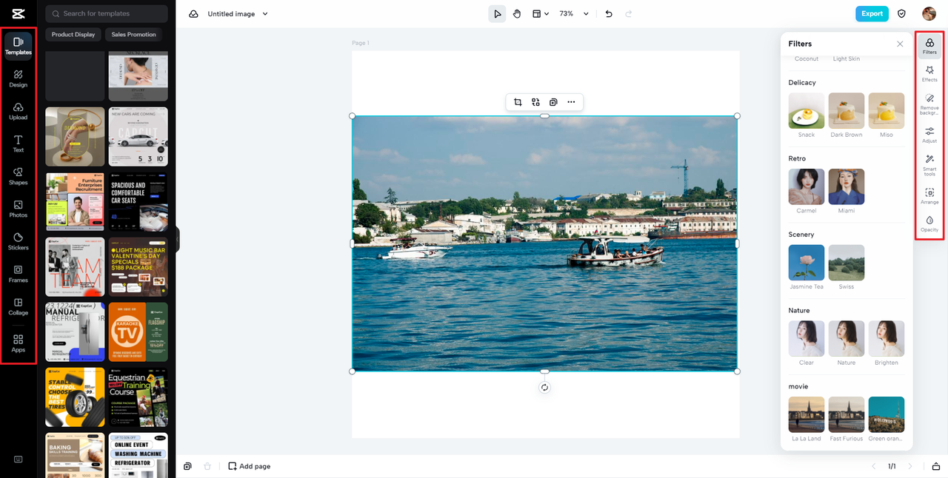The height and width of the screenshot is (478, 948).
Task: Click the Export button
Action: point(872,13)
